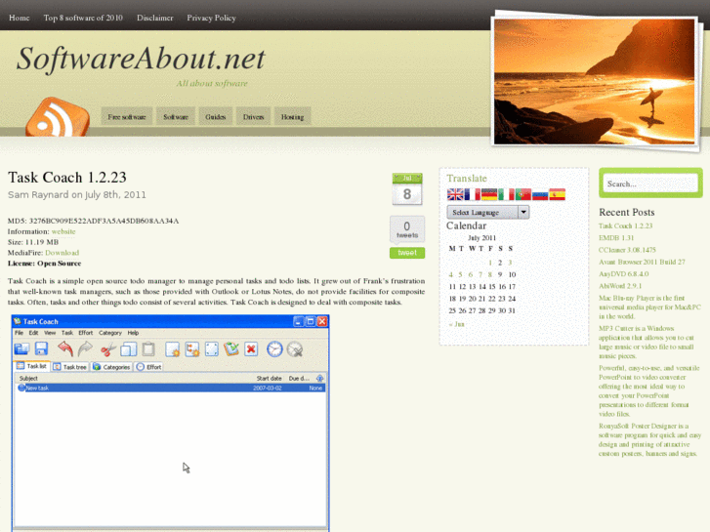
Task: Open the website information link
Action: 63,231
